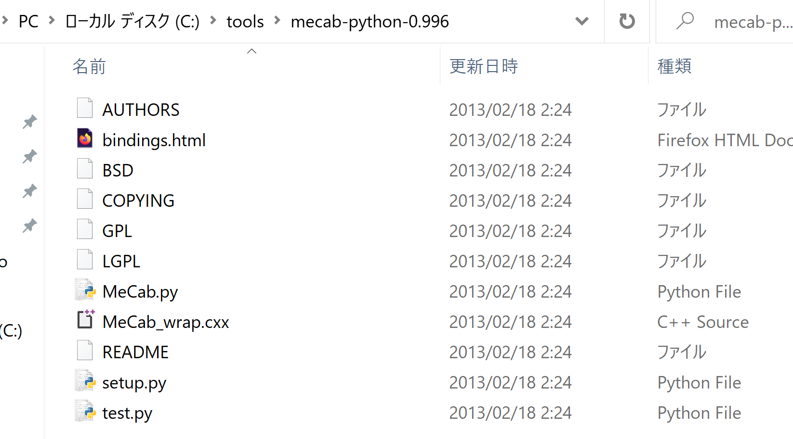Image resolution: width=793 pixels, height=439 pixels.
Task: Select the README file
Action: point(135,352)
